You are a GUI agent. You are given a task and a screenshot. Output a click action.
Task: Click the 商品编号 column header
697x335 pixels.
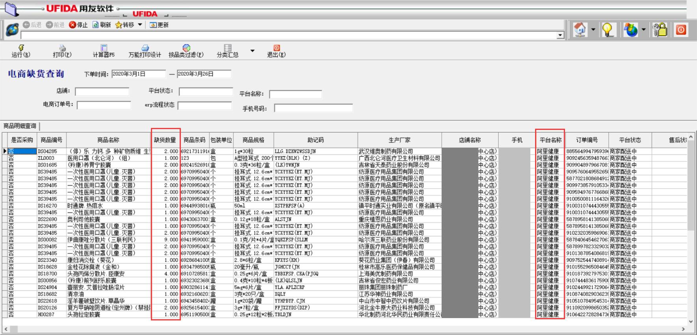coord(52,140)
